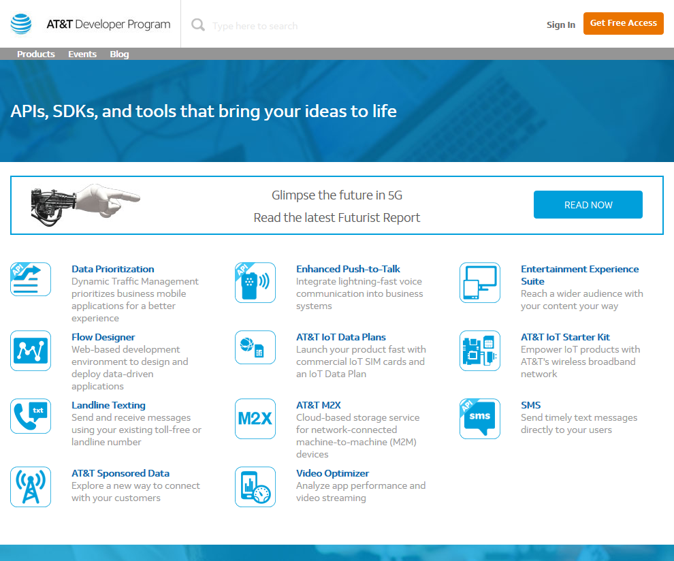Open the Entertainment Experience Suite title link
This screenshot has width=674, height=561.
coord(579,275)
